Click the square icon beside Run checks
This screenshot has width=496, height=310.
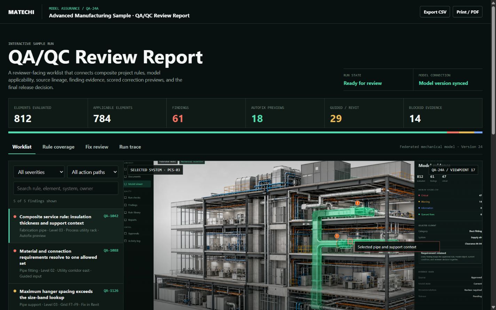[126, 198]
